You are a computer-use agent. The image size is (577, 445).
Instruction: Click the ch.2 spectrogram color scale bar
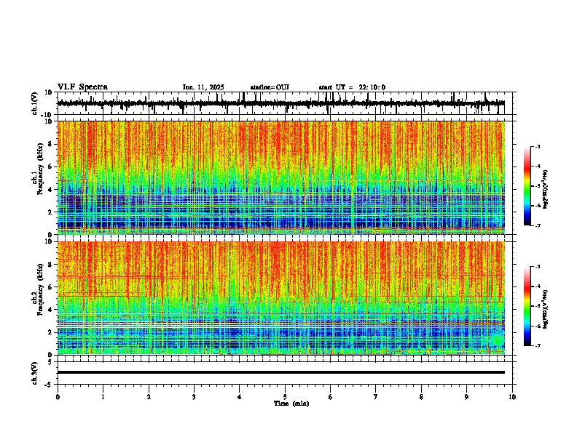click(527, 306)
